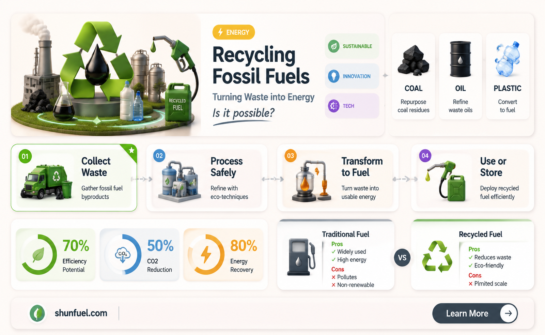This screenshot has width=545, height=335.
Task: Click the Traditional Fuel heading
Action: (x=345, y=234)
